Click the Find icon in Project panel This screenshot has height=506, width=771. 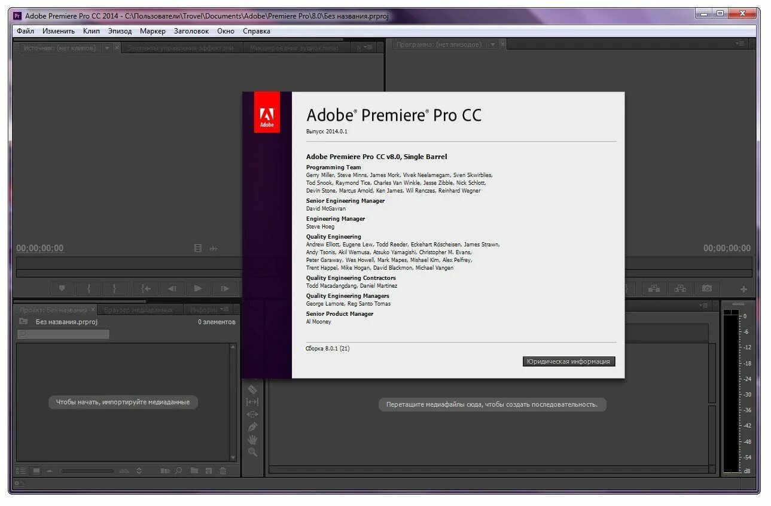(178, 471)
